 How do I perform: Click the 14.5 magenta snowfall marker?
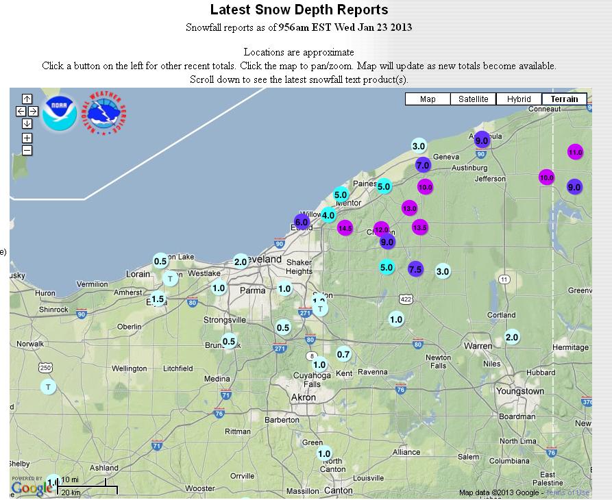click(345, 228)
